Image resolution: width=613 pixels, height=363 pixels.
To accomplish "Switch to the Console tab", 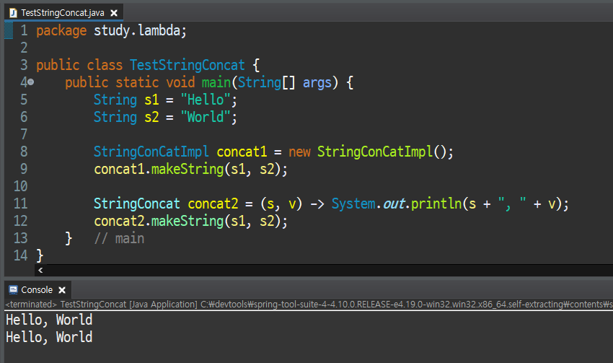I will click(x=37, y=290).
